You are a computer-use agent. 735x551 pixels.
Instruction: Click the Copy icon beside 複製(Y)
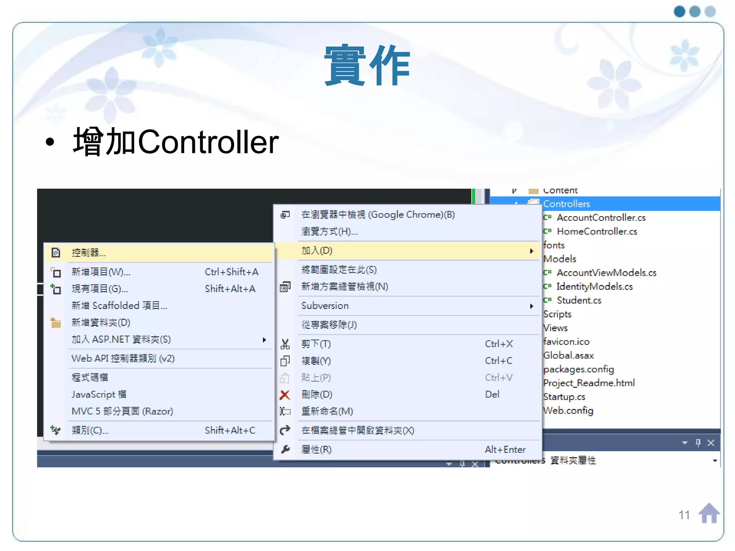point(285,361)
